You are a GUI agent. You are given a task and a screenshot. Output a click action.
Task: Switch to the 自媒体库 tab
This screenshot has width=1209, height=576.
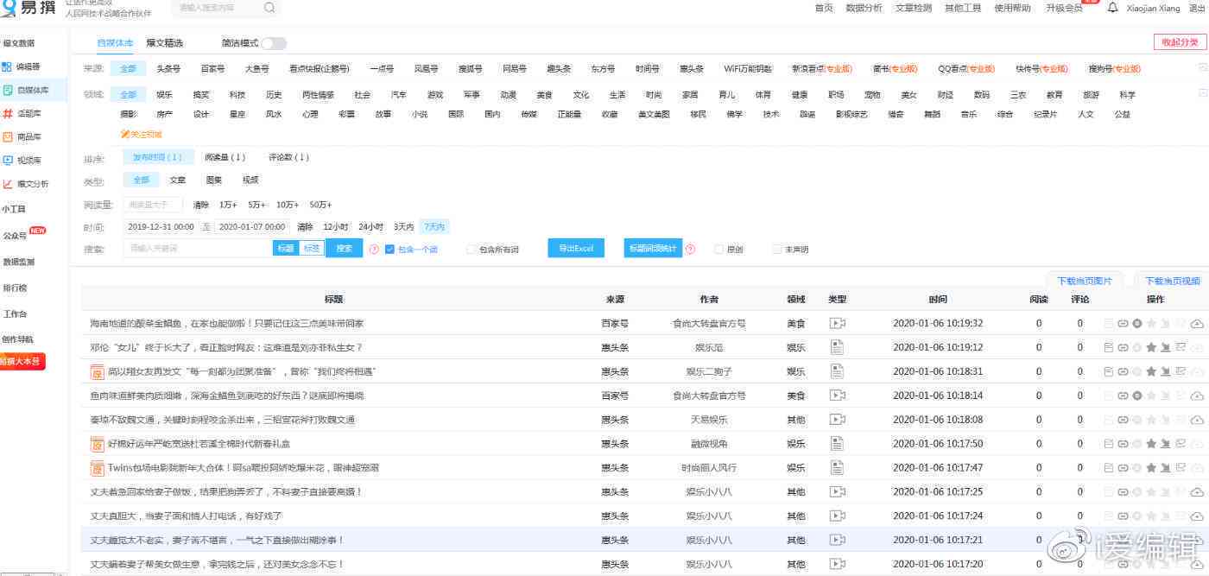[116, 43]
